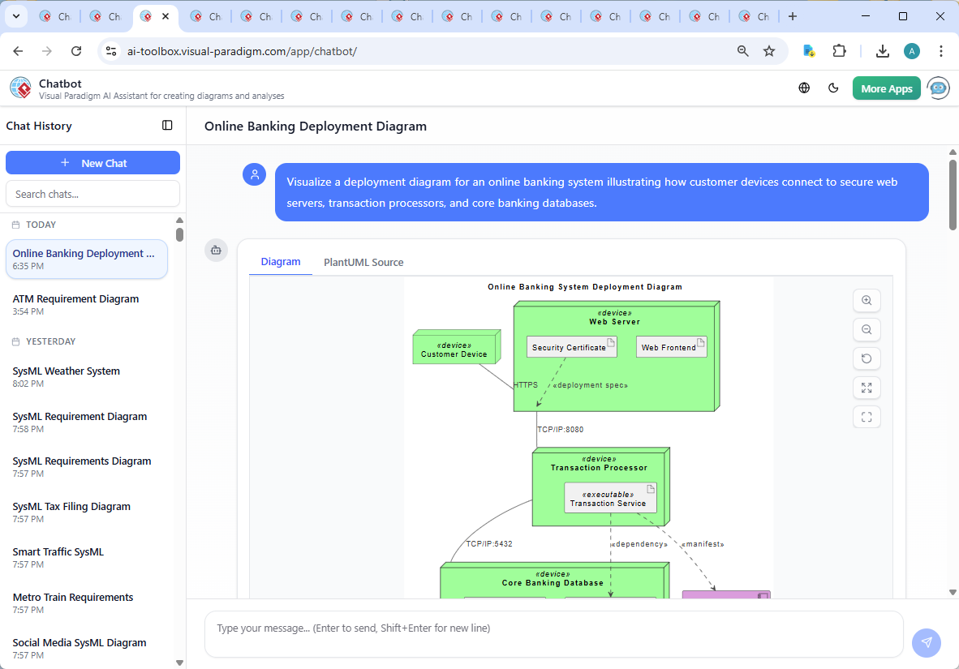Expand the diagram to fit the panel

[867, 388]
